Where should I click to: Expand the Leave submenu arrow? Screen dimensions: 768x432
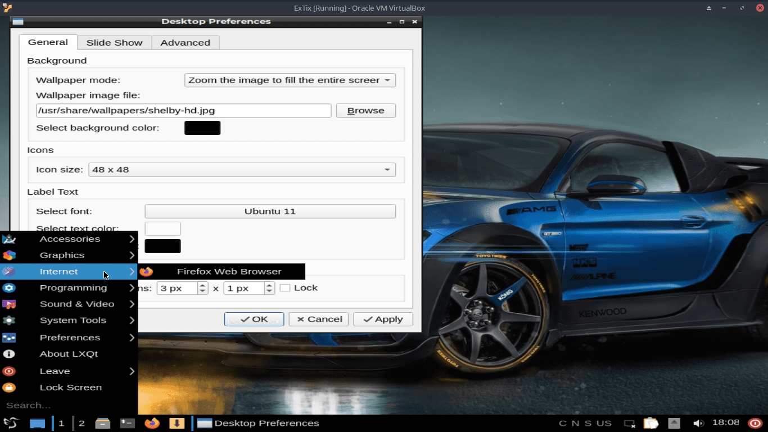point(132,371)
